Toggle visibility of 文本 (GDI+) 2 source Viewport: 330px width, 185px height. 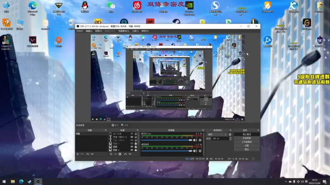(132, 137)
